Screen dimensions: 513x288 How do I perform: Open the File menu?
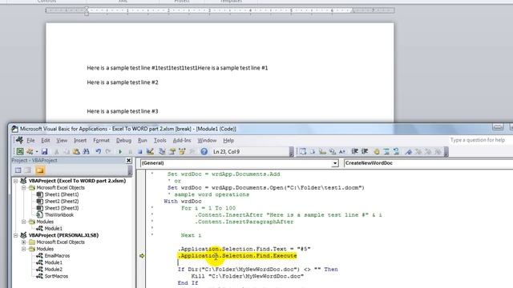pyautogui.click(x=30, y=141)
